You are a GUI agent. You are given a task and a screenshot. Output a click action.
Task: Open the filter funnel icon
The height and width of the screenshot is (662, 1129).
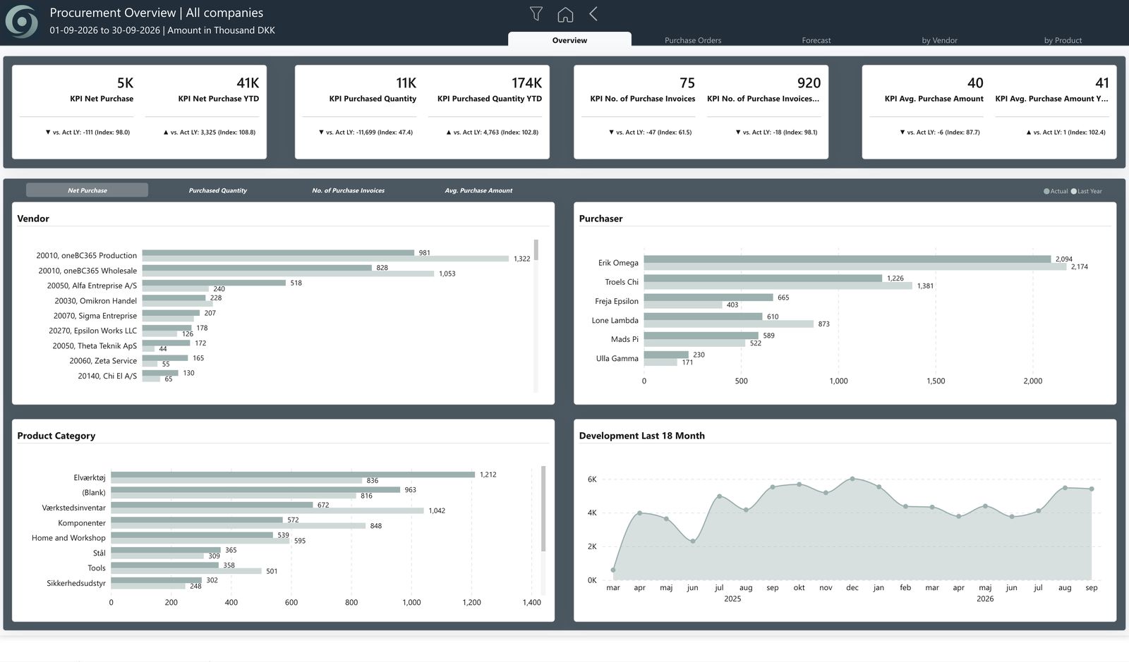[536, 13]
